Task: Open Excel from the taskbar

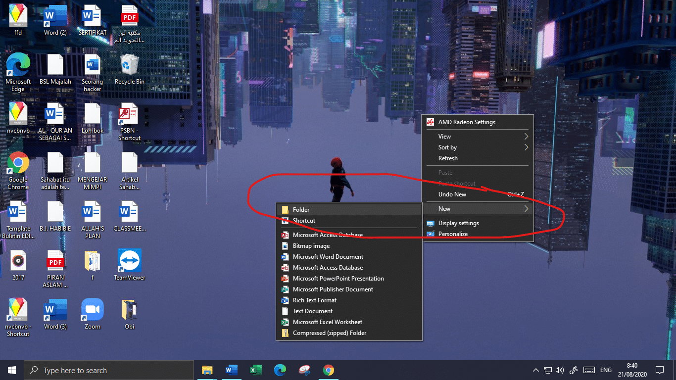Action: point(255,370)
